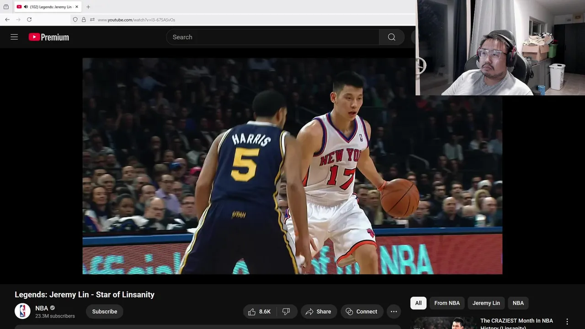Screen dimensions: 585x329
Task: Subscribe to the NBA channel
Action: tap(105, 312)
